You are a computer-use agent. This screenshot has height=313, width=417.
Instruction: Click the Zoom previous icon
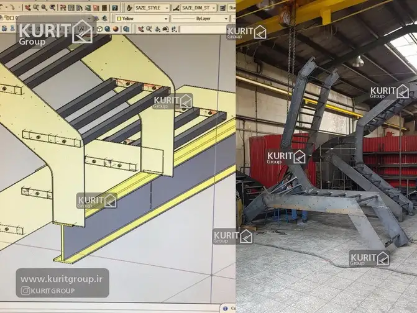(53, 7)
